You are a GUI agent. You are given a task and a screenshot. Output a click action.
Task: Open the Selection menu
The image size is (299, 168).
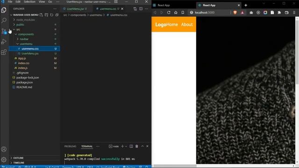pyautogui.click(x=29, y=2)
